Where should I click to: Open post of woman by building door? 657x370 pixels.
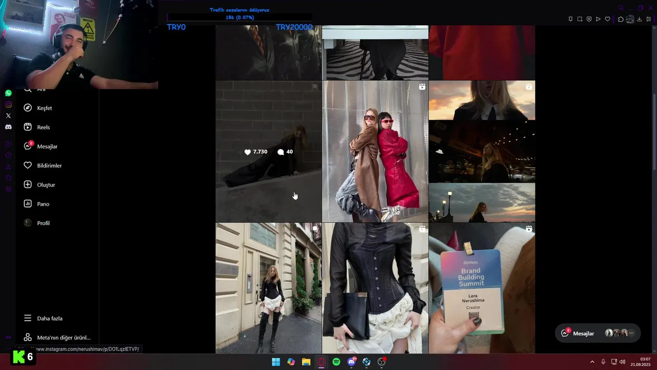(268, 288)
